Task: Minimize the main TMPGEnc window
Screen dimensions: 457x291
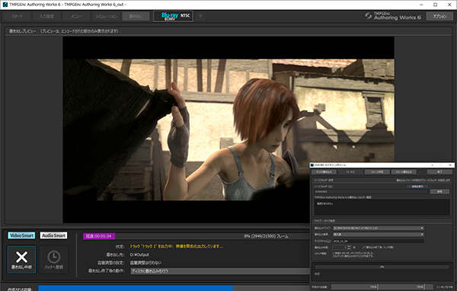Action: point(421,5)
